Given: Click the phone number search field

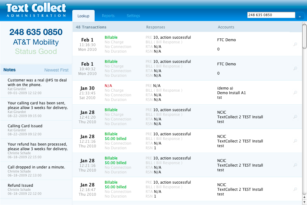Looking at the screenshot, I should (271, 15).
